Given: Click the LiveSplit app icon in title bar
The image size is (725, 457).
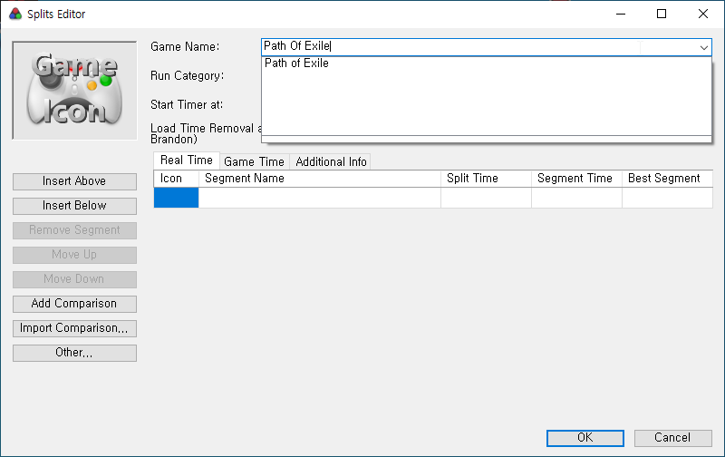Looking at the screenshot, I should click(x=15, y=14).
